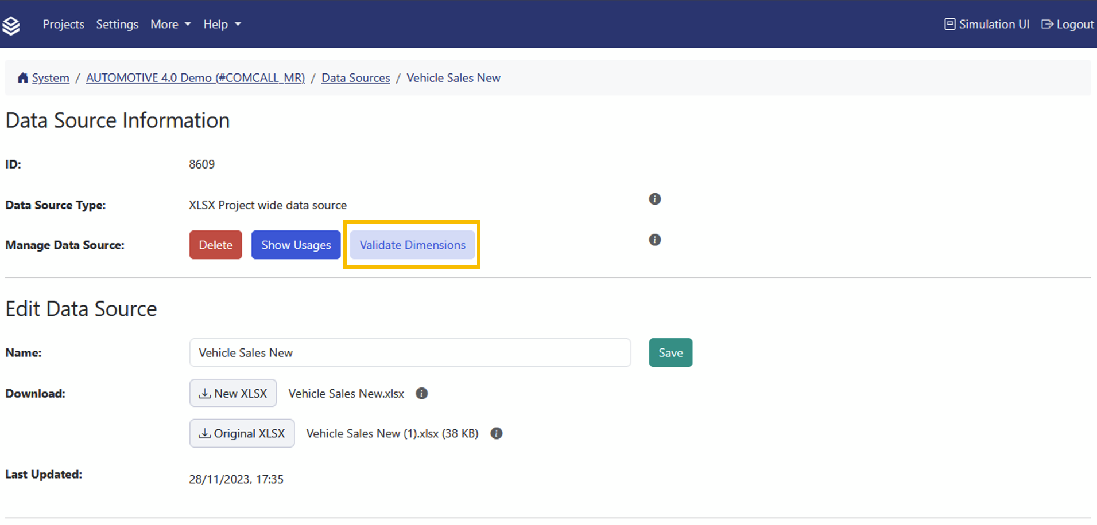
Task: Click the Validate Dimensions button
Action: (x=412, y=245)
